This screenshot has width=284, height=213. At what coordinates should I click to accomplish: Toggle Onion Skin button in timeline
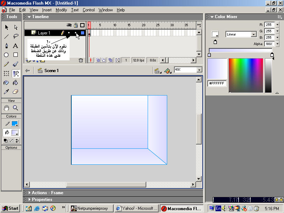[x=98, y=60]
